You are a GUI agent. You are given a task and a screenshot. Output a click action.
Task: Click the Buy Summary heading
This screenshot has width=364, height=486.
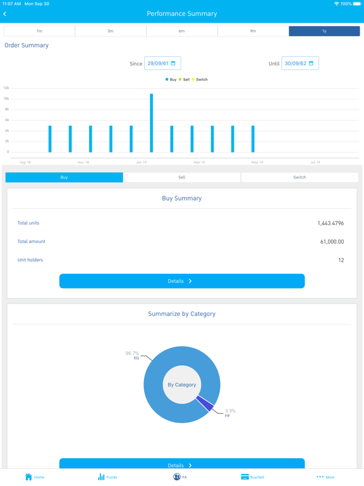click(x=182, y=198)
